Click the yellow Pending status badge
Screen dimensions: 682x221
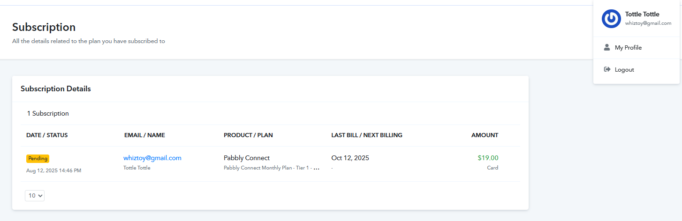click(38, 159)
